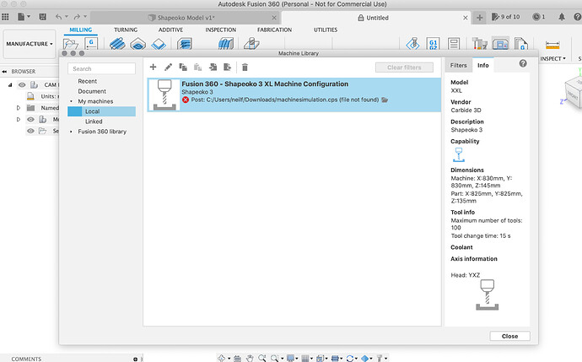The width and height of the screenshot is (582, 362).
Task: Paste machine icon in Machine Library toolbar
Action: click(198, 68)
